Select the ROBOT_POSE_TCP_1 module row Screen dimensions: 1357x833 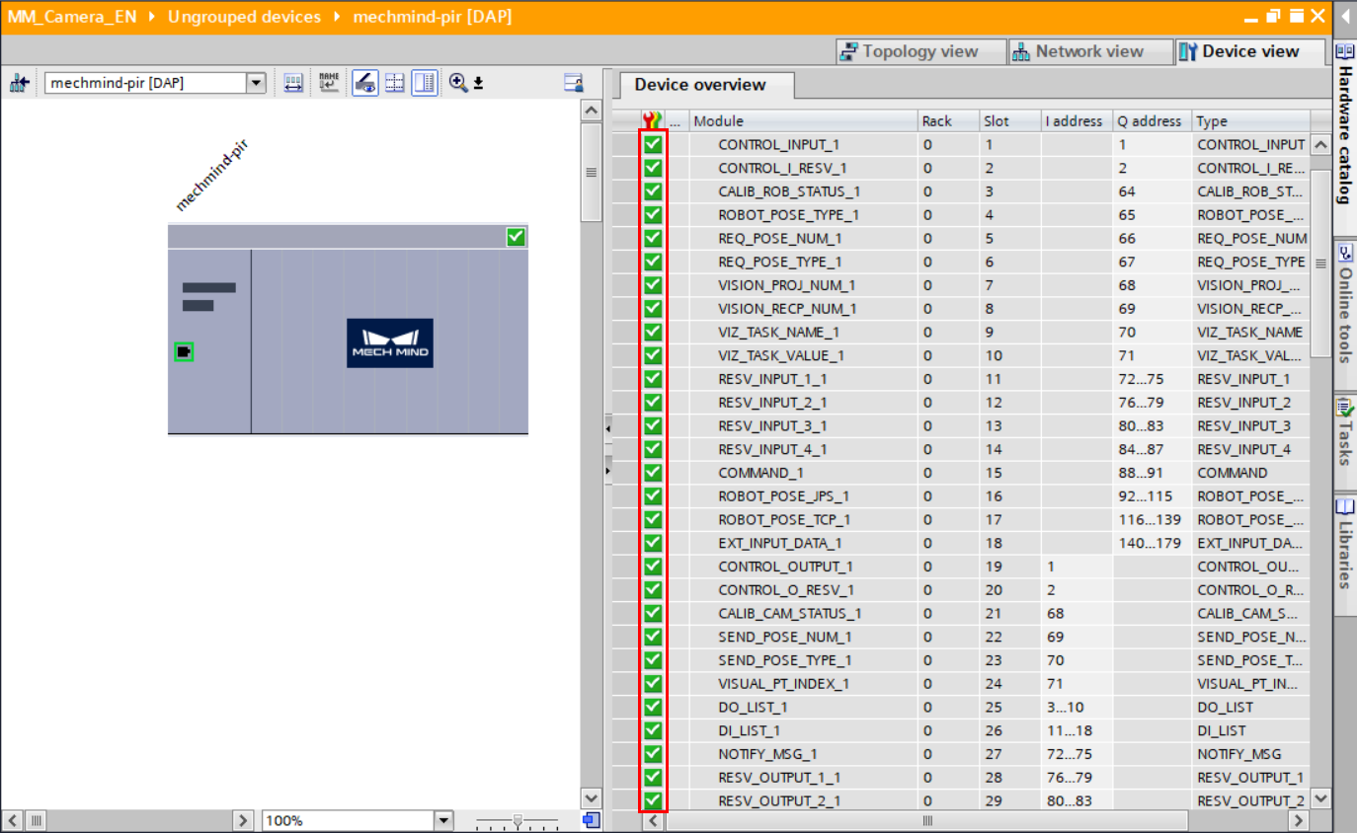[x=784, y=519]
